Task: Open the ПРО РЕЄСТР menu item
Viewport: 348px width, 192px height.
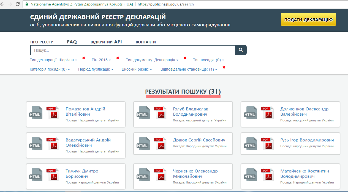Action: pyautogui.click(x=42, y=42)
